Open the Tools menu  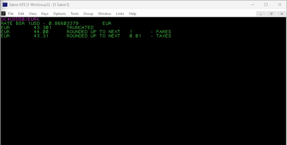74,14
